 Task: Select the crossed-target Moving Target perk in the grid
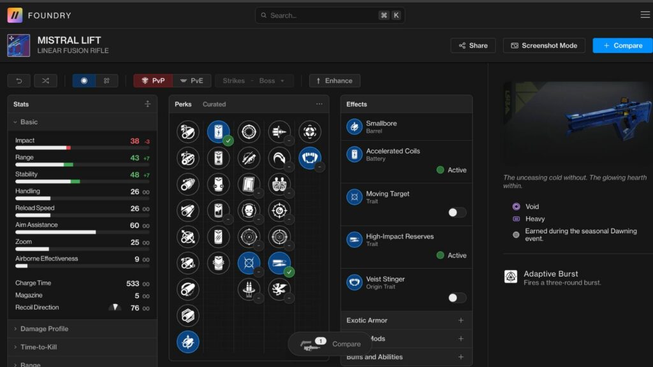pos(249,263)
